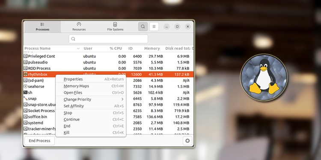This screenshot has height=160, width=321.
Task: Click the snap-store process icon
Action: pos(26,105)
